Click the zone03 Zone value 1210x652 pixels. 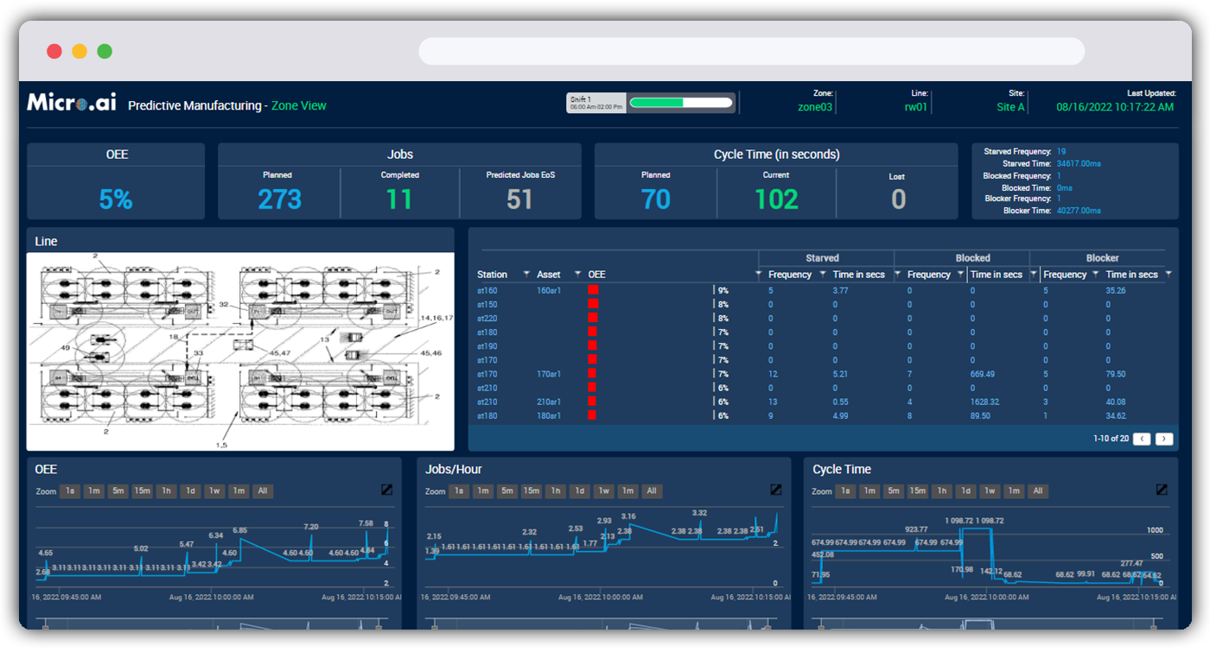(815, 107)
